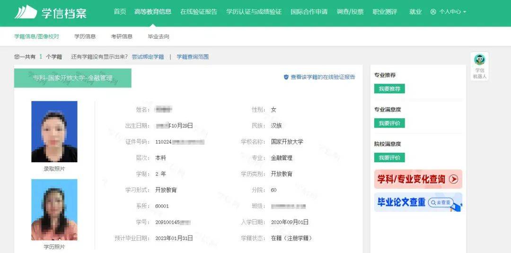This screenshot has width=511, height=253.
Task: Open the 学籍查询范围 link
Action: (193, 57)
